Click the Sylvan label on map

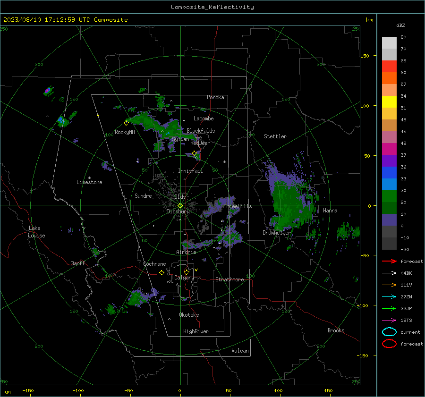(180, 139)
